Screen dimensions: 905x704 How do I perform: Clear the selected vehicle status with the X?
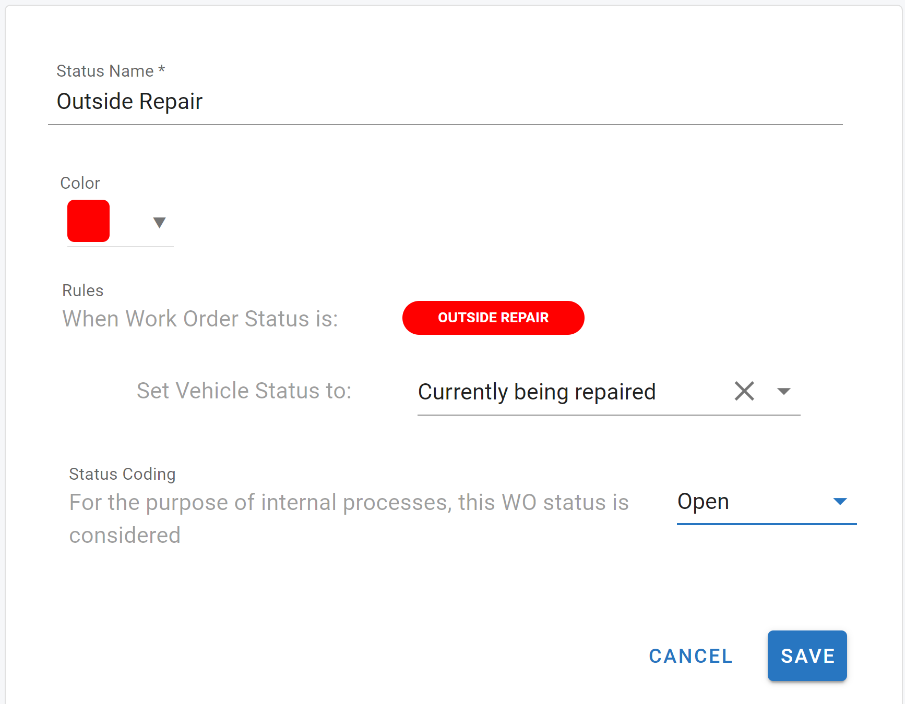744,391
